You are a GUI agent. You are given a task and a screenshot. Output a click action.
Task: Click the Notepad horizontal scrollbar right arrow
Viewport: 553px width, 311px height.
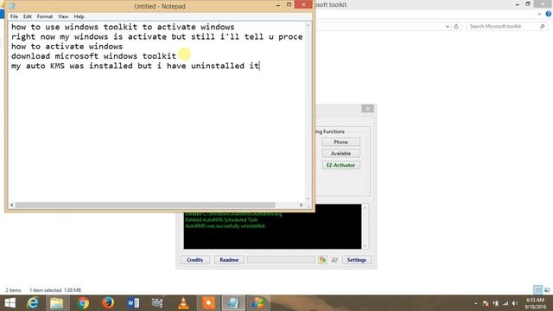coord(301,205)
